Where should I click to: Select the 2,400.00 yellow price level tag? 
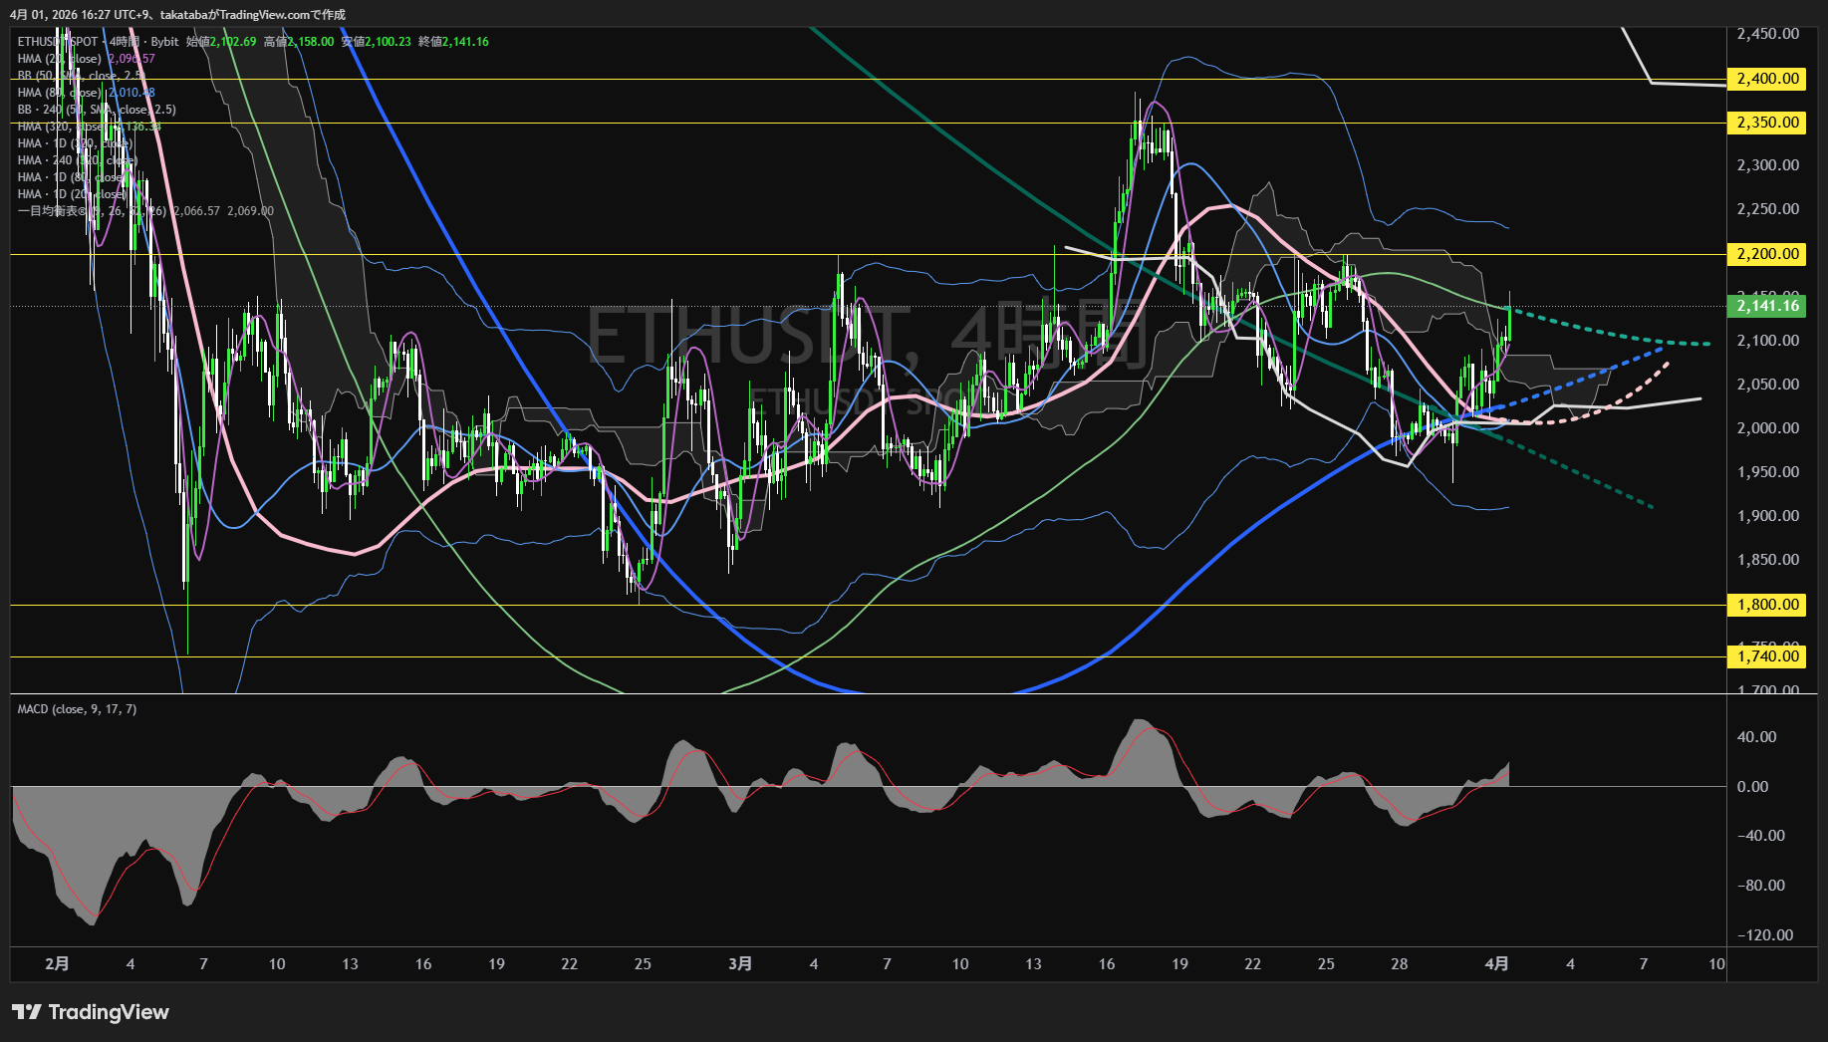tap(1767, 79)
